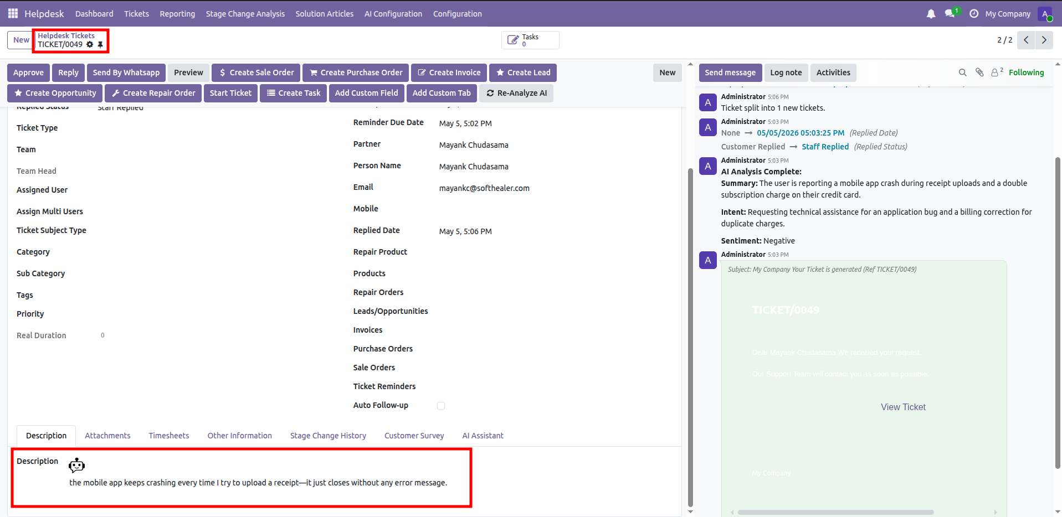
Task: Click Administrator avatar on ticket split message
Action: pos(707,102)
